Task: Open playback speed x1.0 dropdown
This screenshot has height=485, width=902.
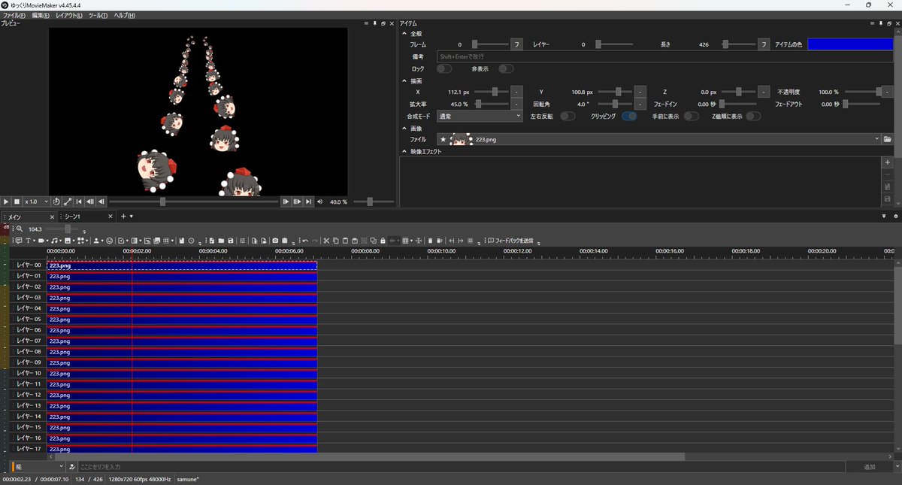Action: pyautogui.click(x=37, y=202)
